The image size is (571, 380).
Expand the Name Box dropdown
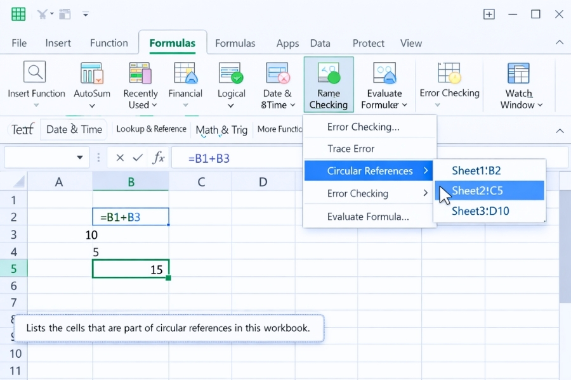(80, 157)
